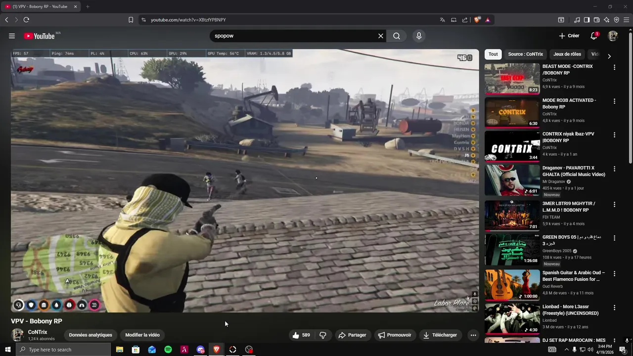Open a new browser tab
This screenshot has width=633, height=356.
[88, 6]
